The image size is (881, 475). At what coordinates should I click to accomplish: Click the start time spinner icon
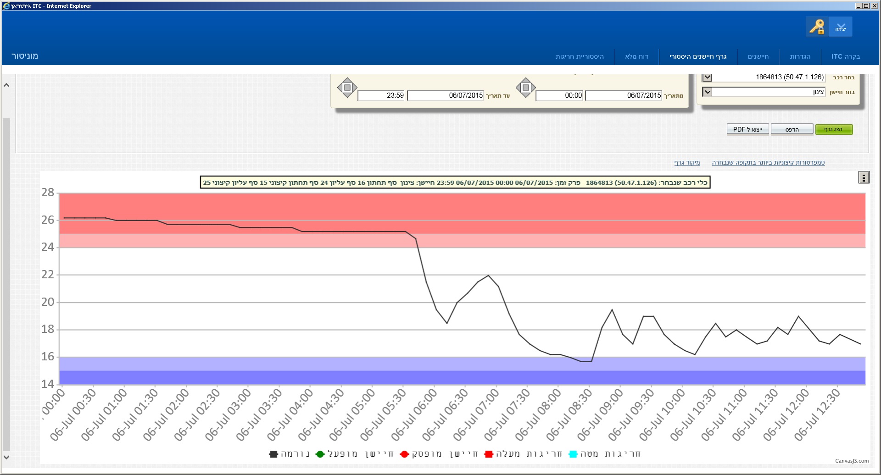coord(526,88)
